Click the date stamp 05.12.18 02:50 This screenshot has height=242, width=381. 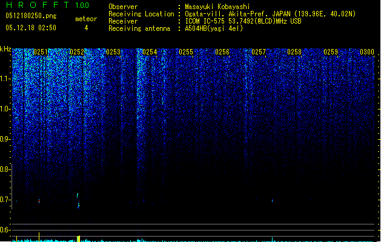tap(31, 28)
